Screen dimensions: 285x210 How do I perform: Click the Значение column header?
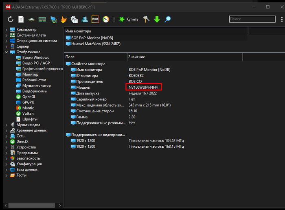tap(136, 57)
